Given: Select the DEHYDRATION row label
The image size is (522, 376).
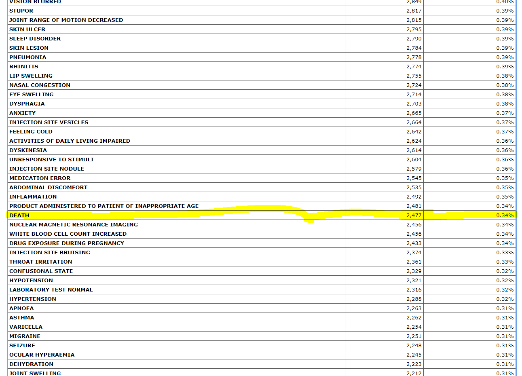Looking at the screenshot, I should tap(32, 364).
